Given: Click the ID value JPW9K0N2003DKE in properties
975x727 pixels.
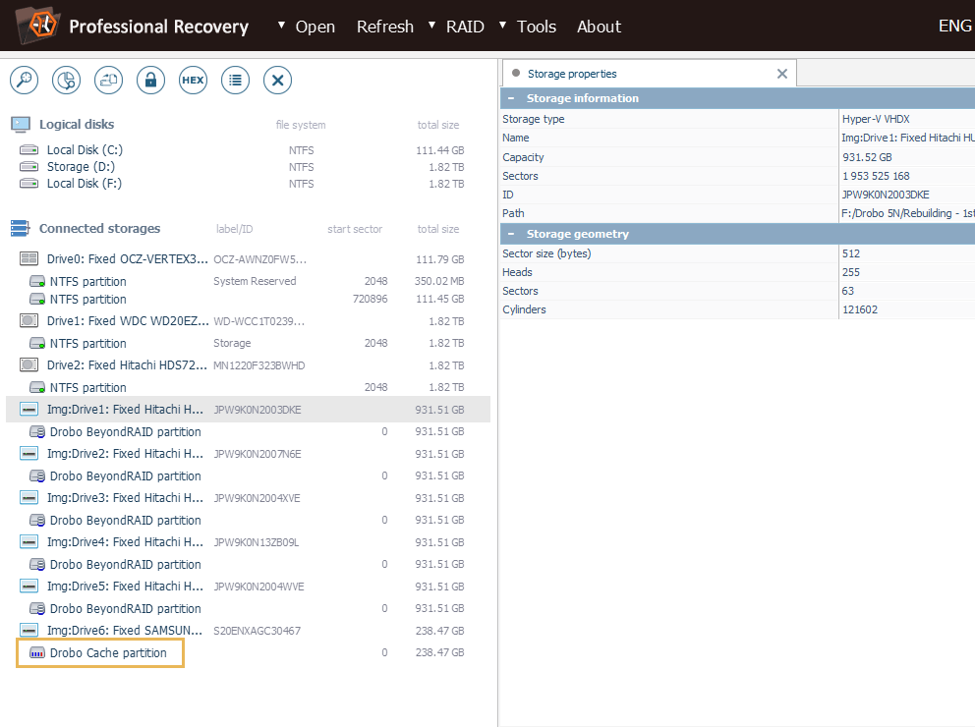Looking at the screenshot, I should [886, 195].
